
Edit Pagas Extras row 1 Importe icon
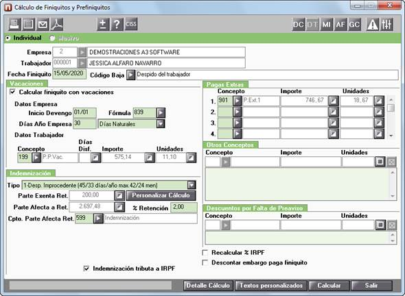click(x=333, y=101)
